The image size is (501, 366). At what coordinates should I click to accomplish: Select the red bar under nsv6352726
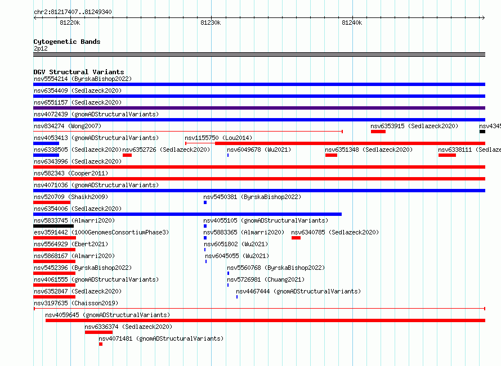coord(127,155)
